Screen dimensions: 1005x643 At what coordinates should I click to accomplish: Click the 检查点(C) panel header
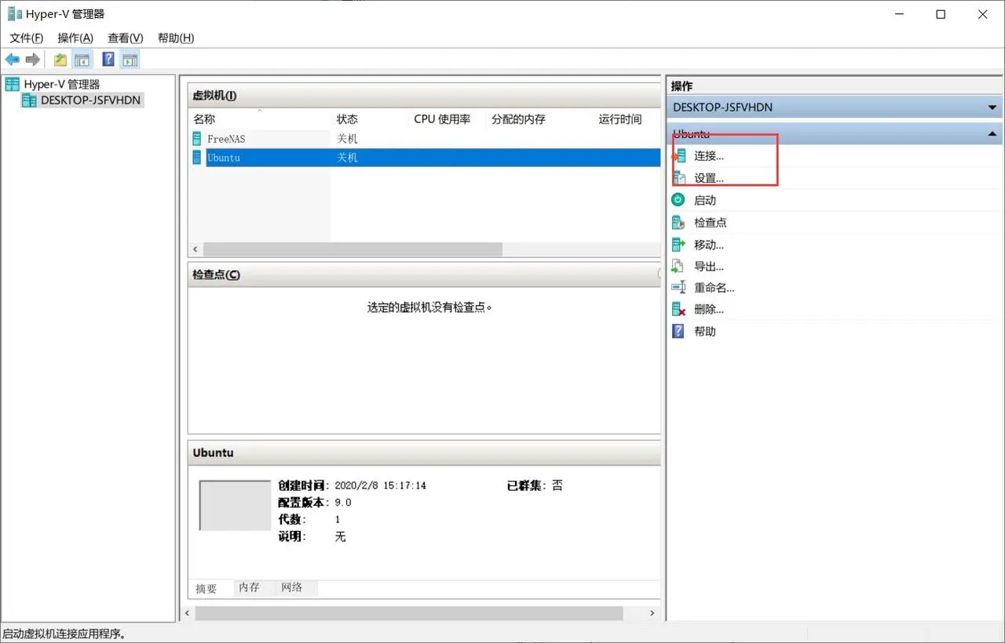pyautogui.click(x=424, y=274)
